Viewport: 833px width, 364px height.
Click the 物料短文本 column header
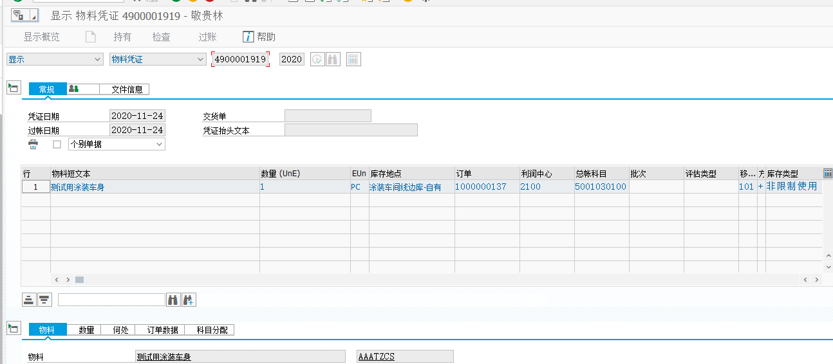tap(154, 174)
